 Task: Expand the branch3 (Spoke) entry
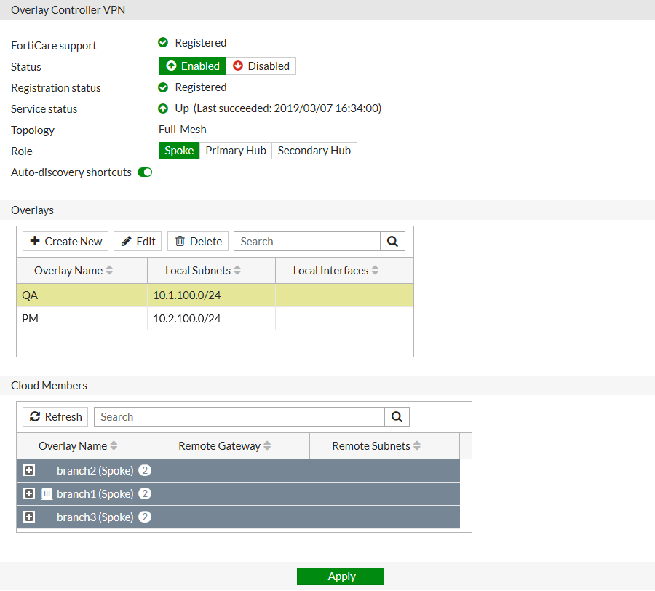29,517
